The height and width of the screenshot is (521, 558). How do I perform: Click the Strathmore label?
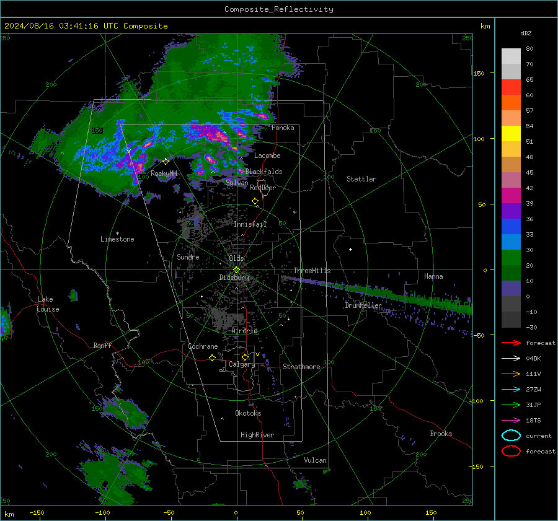coord(302,367)
